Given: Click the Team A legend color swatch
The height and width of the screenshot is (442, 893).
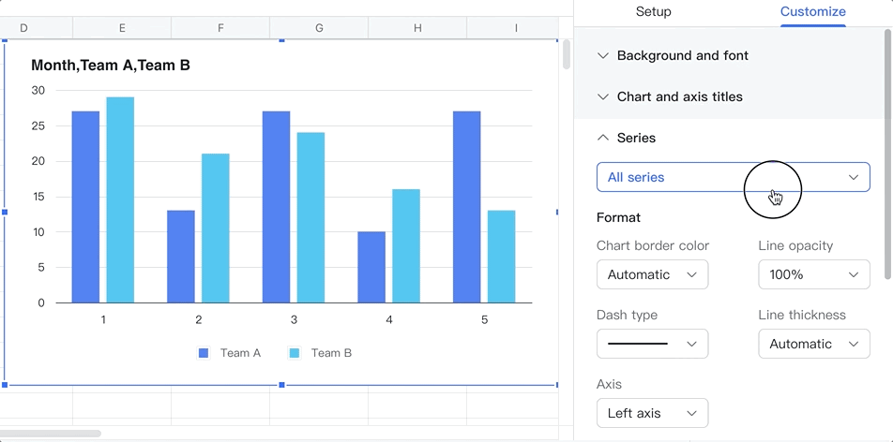Looking at the screenshot, I should 204,353.
